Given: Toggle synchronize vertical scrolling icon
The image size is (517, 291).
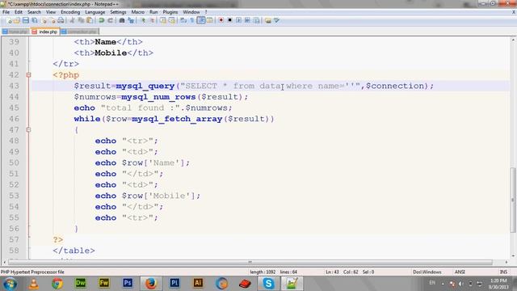Looking at the screenshot, I should click(163, 20).
